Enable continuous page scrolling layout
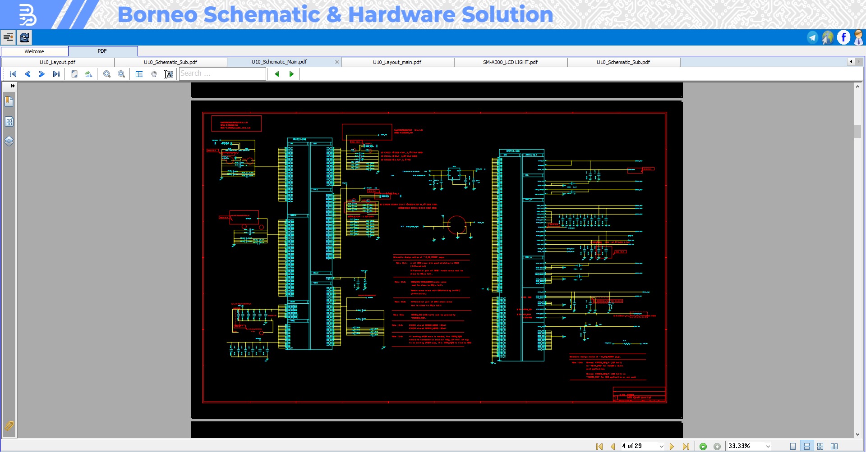Image resolution: width=866 pixels, height=452 pixels. click(807, 446)
